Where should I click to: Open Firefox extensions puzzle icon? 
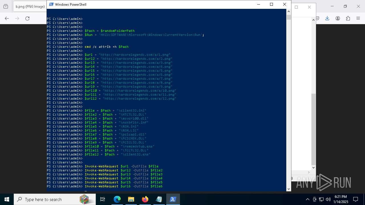click(x=348, y=18)
